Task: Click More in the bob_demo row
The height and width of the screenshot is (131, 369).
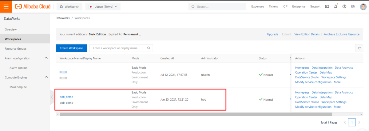Action: pyautogui.click(x=337, y=107)
